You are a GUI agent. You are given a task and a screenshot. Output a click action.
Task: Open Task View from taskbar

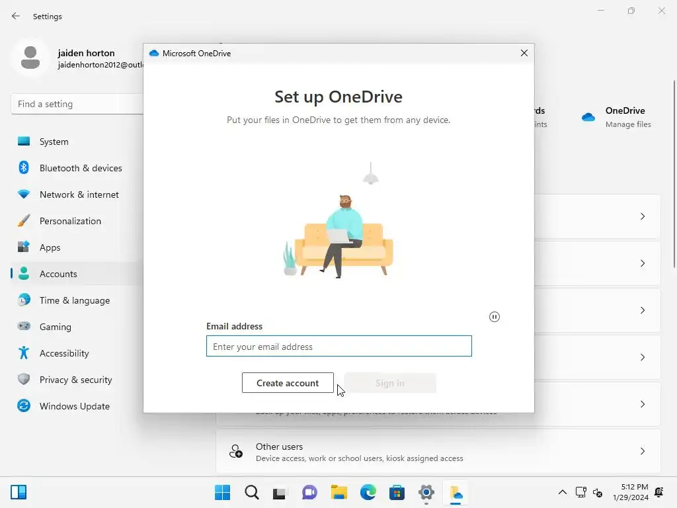pyautogui.click(x=280, y=492)
